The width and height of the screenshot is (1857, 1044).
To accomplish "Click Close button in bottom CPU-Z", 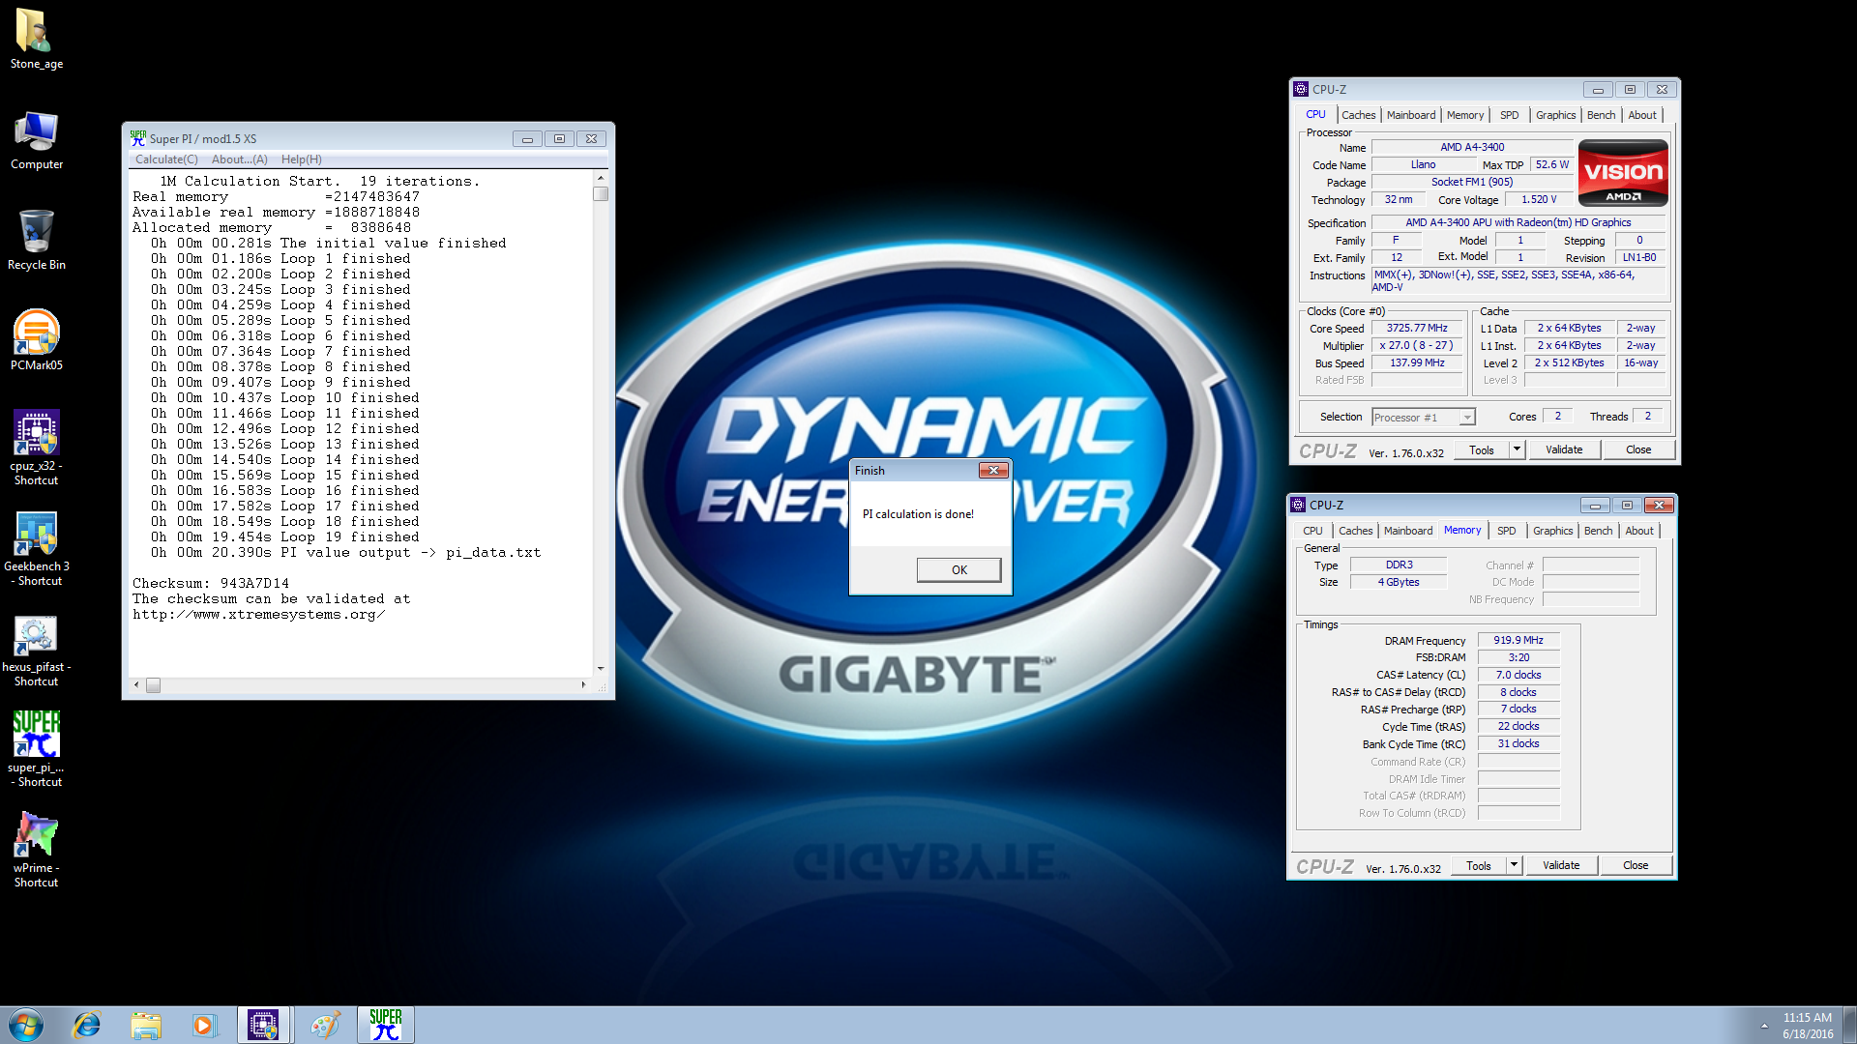I will (1636, 865).
